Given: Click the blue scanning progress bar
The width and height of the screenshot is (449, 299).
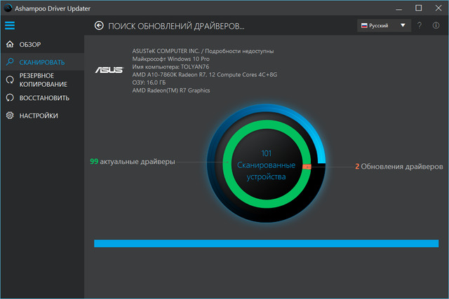Looking at the screenshot, I should (x=266, y=243).
